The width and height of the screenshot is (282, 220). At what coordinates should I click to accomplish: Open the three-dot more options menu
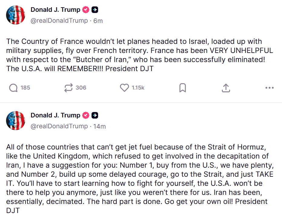[269, 88]
